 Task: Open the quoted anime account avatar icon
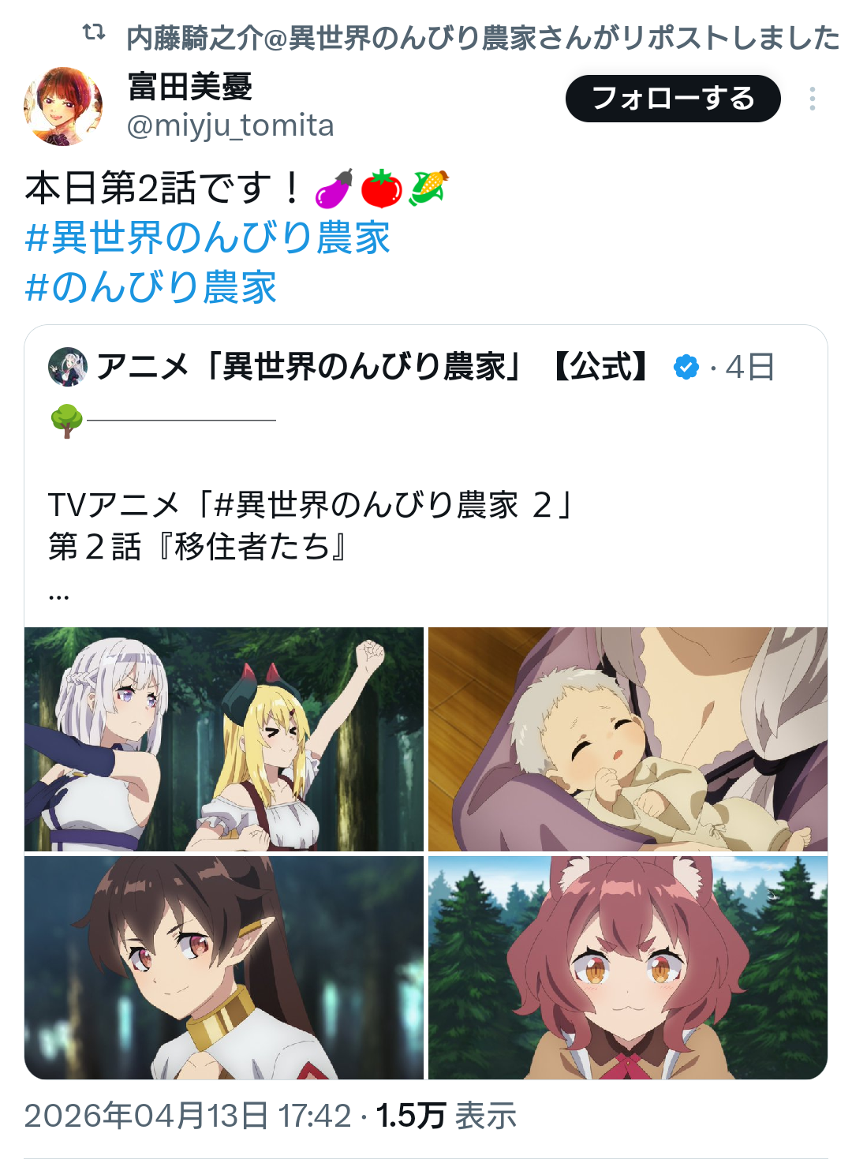(x=68, y=367)
